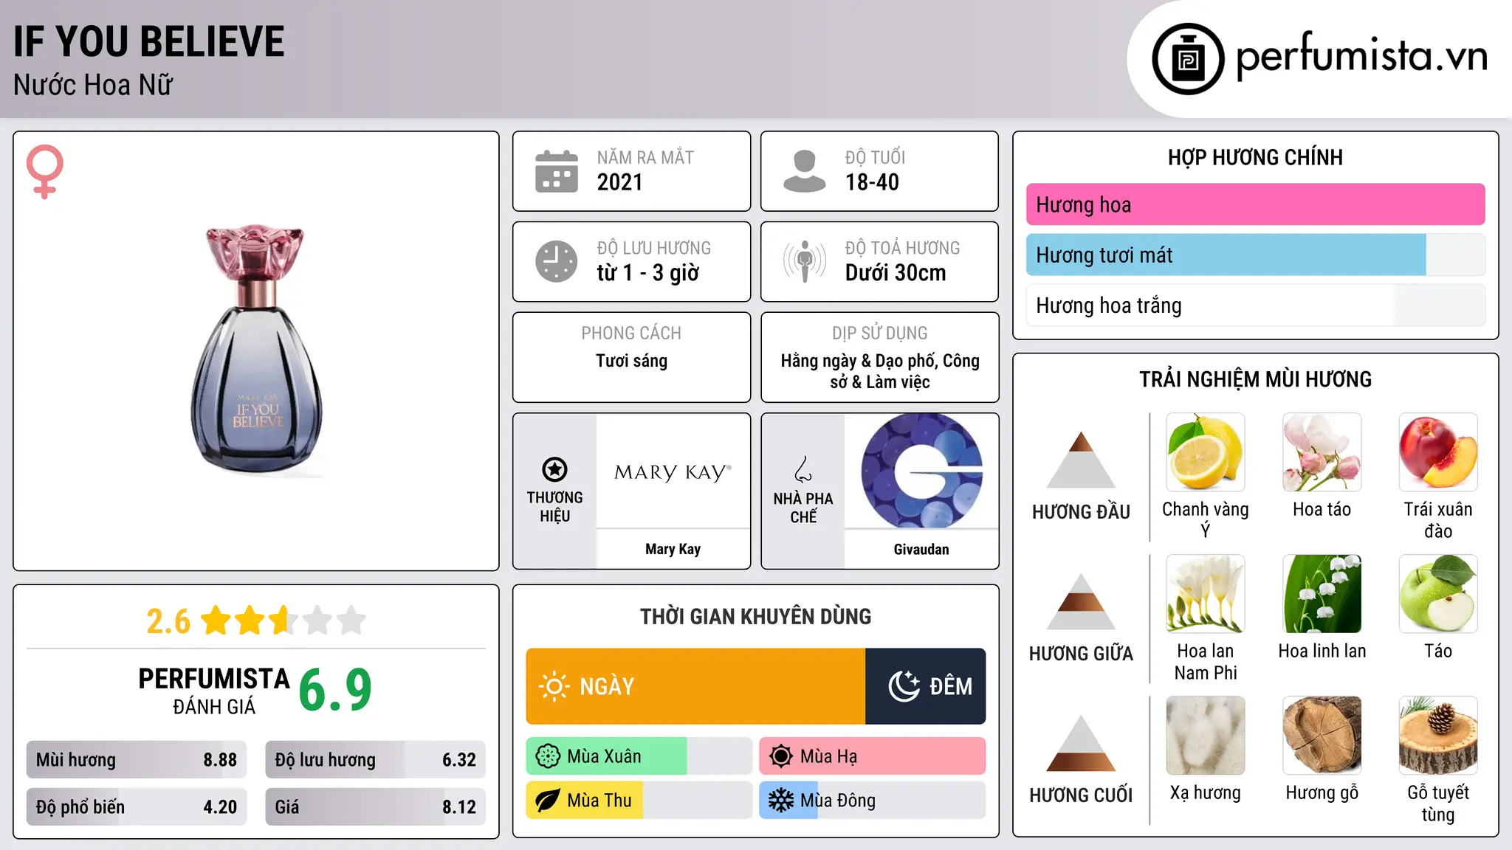Click the orange Ngày time bar
Screen dimensions: 1512x850
695,686
